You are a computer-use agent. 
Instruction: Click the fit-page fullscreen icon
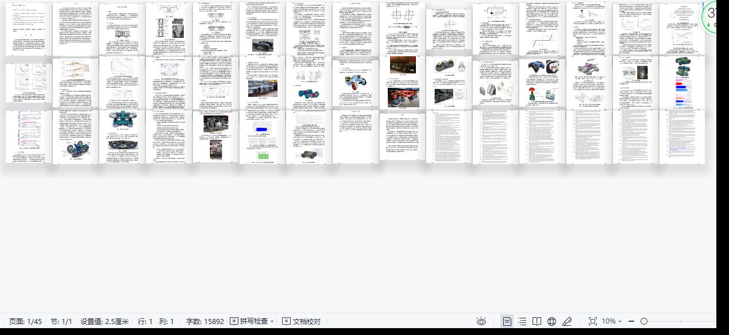[x=593, y=321]
